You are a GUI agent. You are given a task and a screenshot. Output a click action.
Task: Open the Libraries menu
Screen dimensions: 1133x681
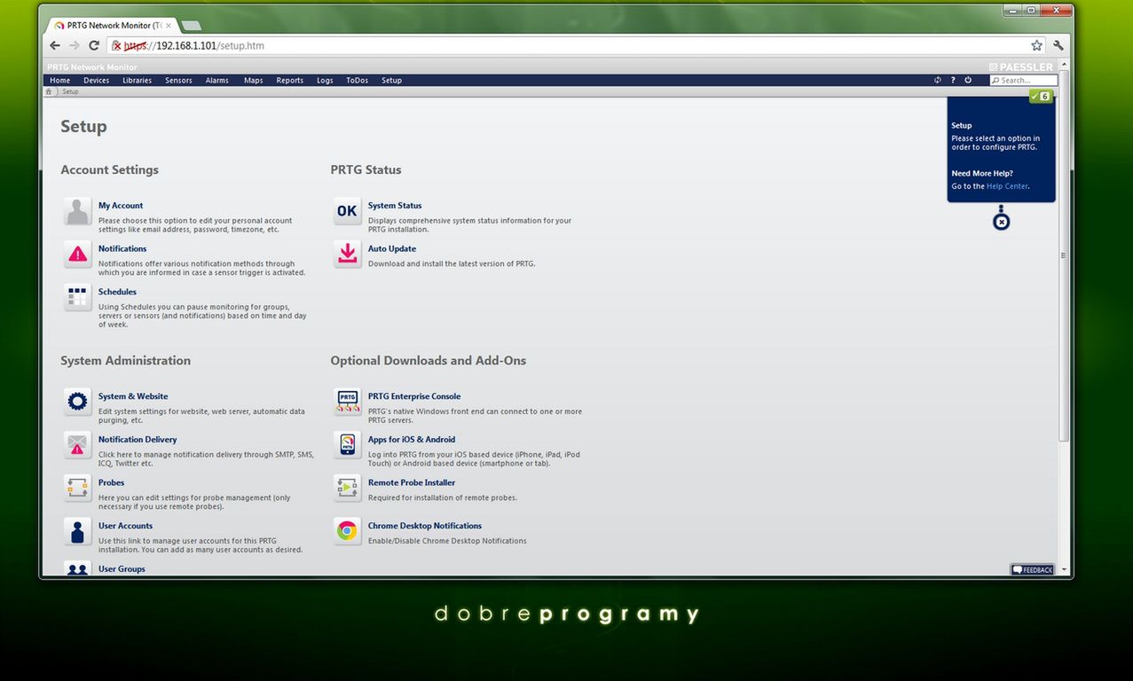pyautogui.click(x=137, y=80)
